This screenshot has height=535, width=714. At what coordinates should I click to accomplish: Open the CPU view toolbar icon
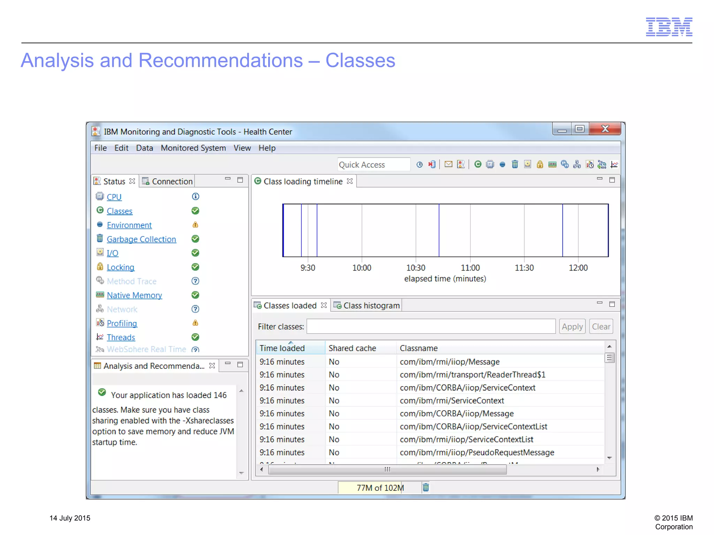coord(490,165)
